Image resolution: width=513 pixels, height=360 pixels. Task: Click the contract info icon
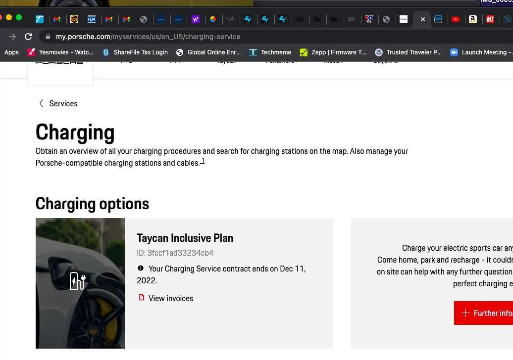[x=141, y=268]
